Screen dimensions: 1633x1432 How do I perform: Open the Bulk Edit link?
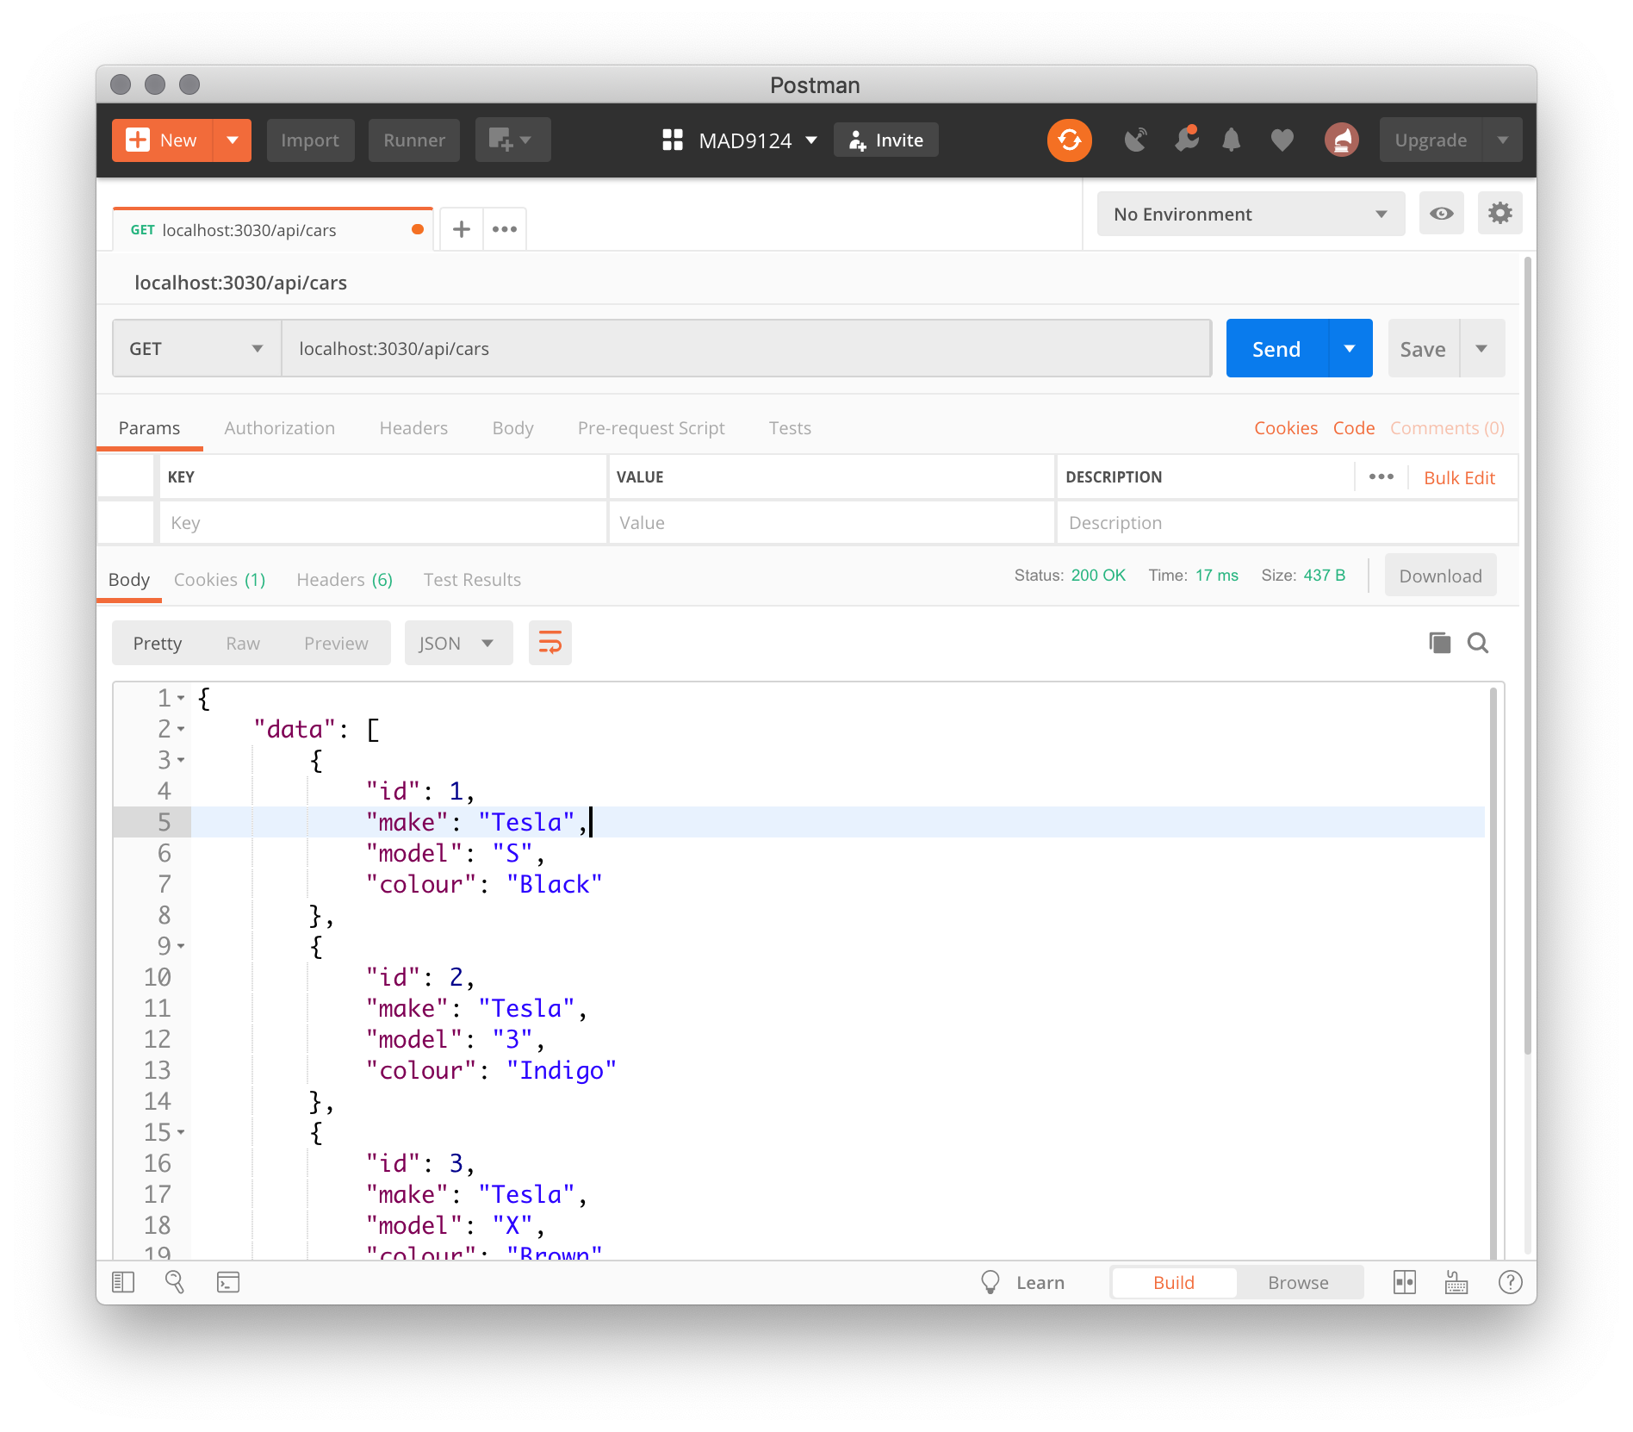click(x=1459, y=477)
